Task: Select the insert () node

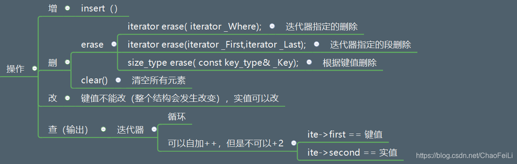Action: 99,8
